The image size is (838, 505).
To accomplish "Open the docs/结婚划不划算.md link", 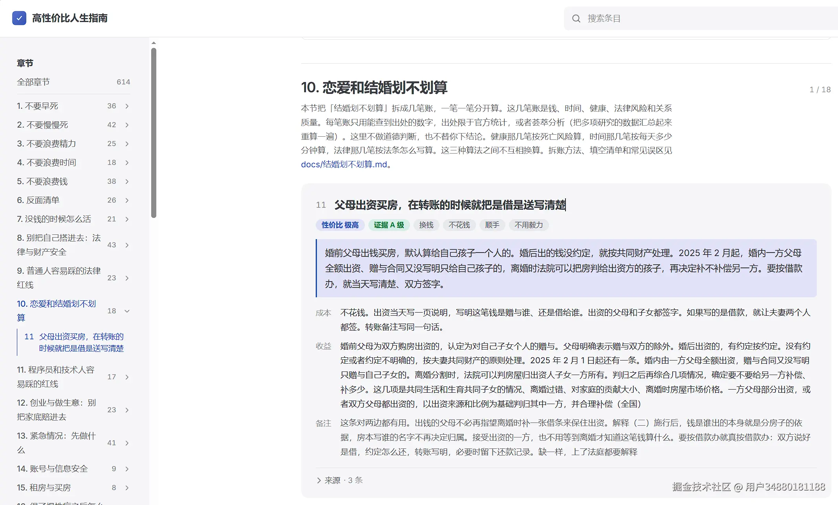I will click(x=344, y=165).
